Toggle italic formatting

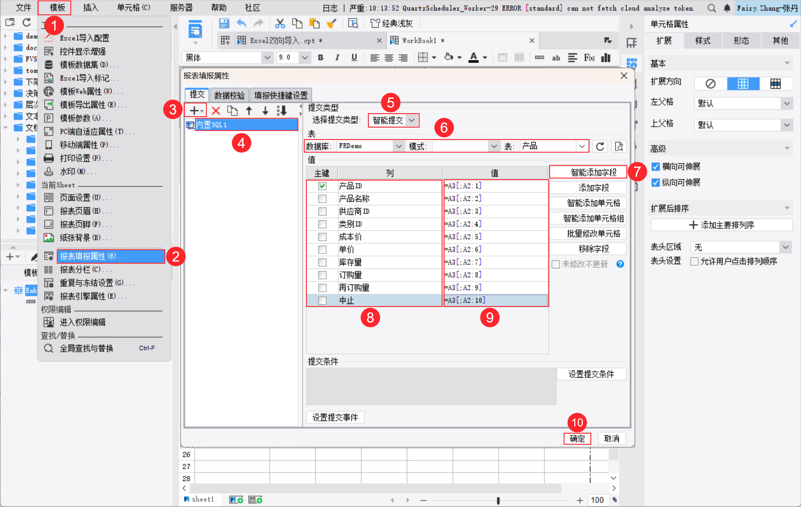[337, 58]
